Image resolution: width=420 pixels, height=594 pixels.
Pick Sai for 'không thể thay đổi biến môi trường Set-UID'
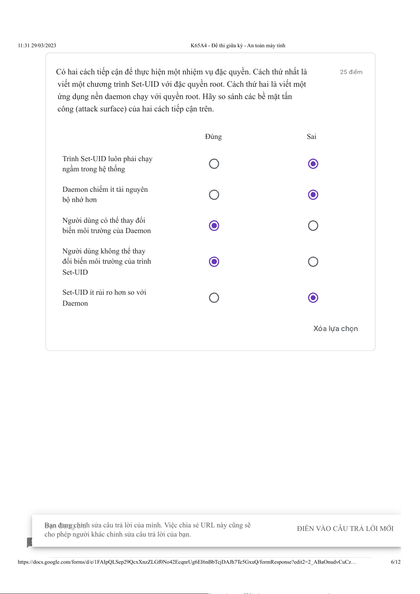(313, 262)
